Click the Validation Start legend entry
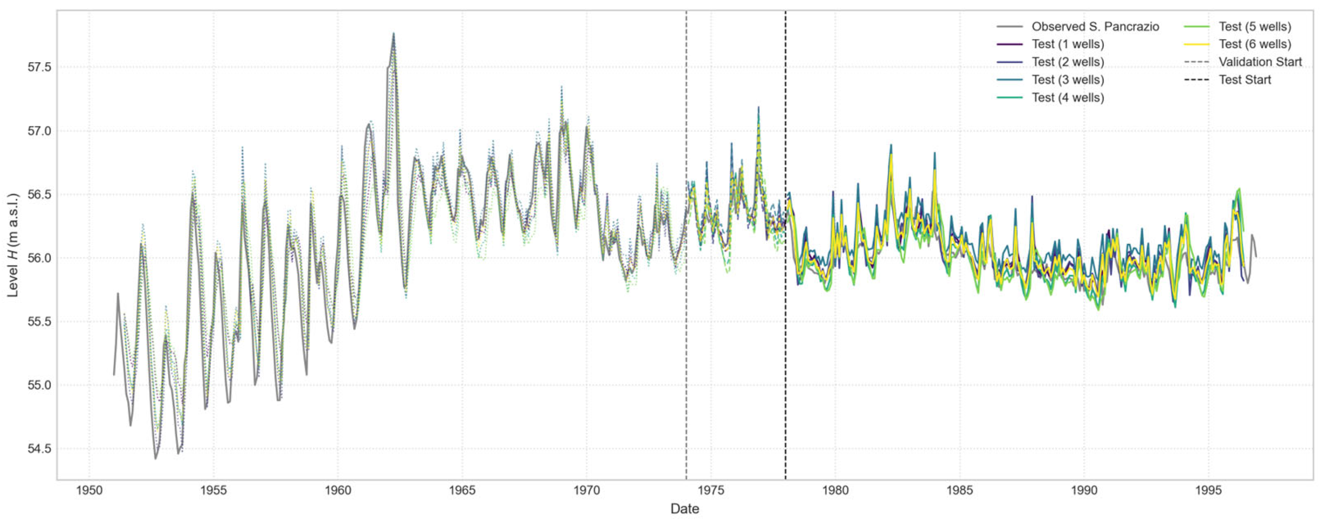Viewport: 1321px width, 520px height. [1260, 62]
